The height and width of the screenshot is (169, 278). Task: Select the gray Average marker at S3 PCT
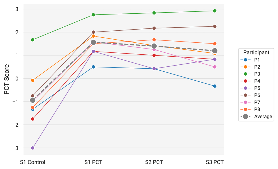[x=215, y=51]
